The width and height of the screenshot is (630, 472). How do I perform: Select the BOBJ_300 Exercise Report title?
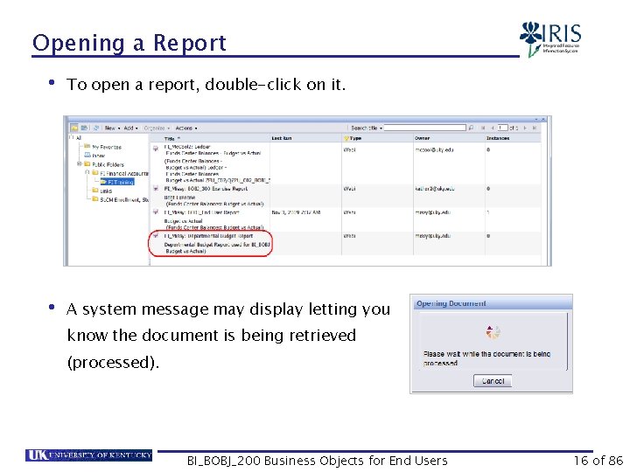click(x=206, y=189)
